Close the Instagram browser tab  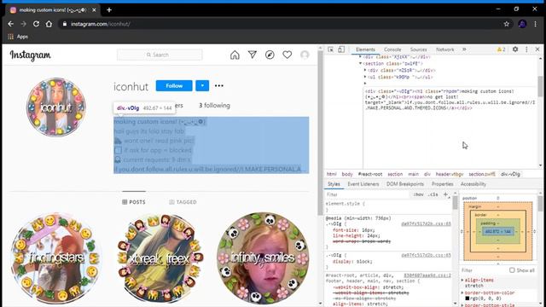coord(94,10)
